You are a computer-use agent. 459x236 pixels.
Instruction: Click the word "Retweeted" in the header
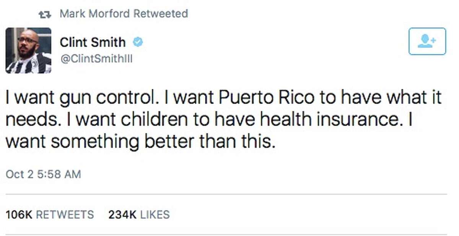pyautogui.click(x=160, y=14)
